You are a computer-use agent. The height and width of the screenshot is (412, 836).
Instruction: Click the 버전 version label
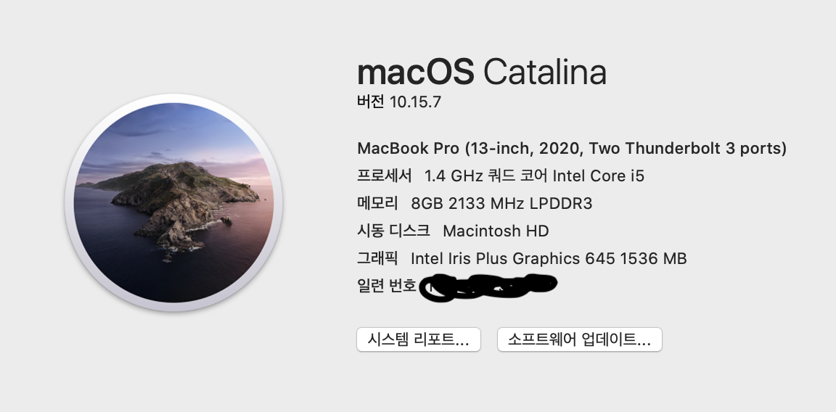[x=371, y=102]
